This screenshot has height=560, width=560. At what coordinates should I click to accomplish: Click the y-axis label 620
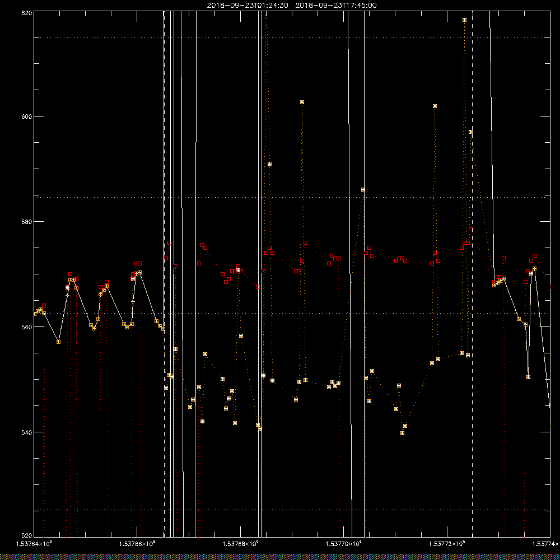coord(27,12)
